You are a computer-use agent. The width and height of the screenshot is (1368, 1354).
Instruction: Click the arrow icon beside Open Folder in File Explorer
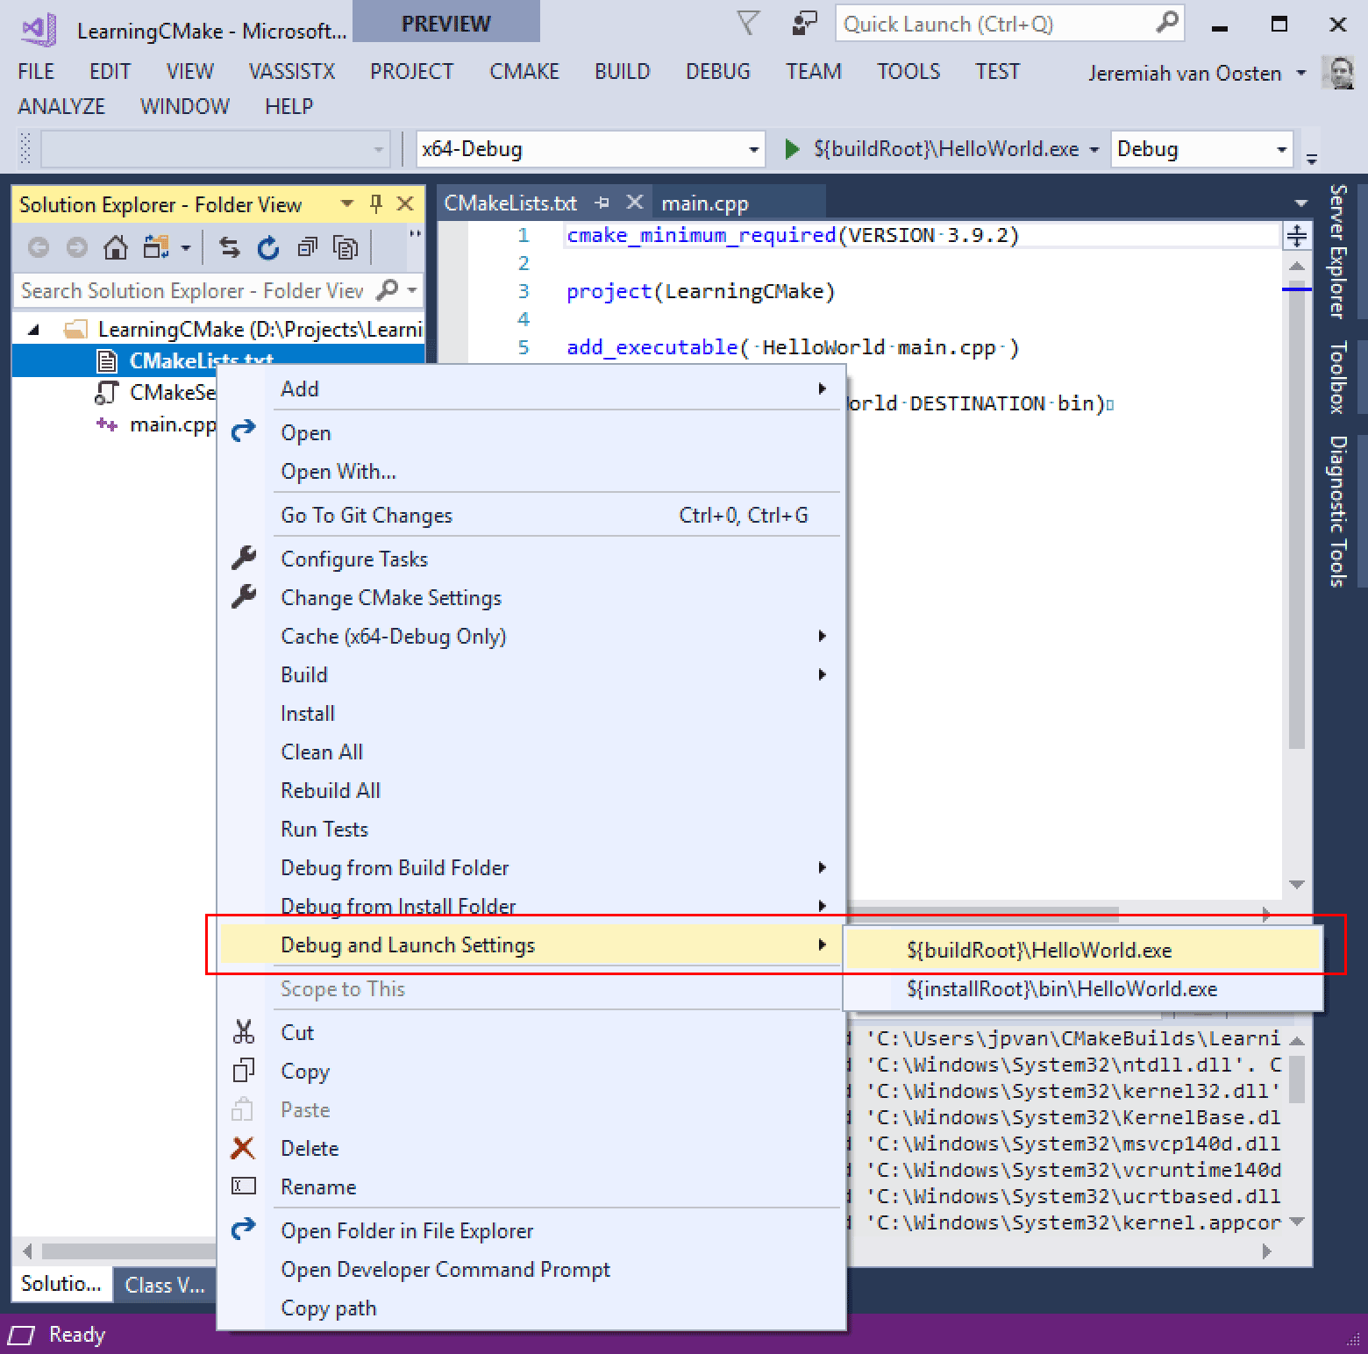(243, 1229)
